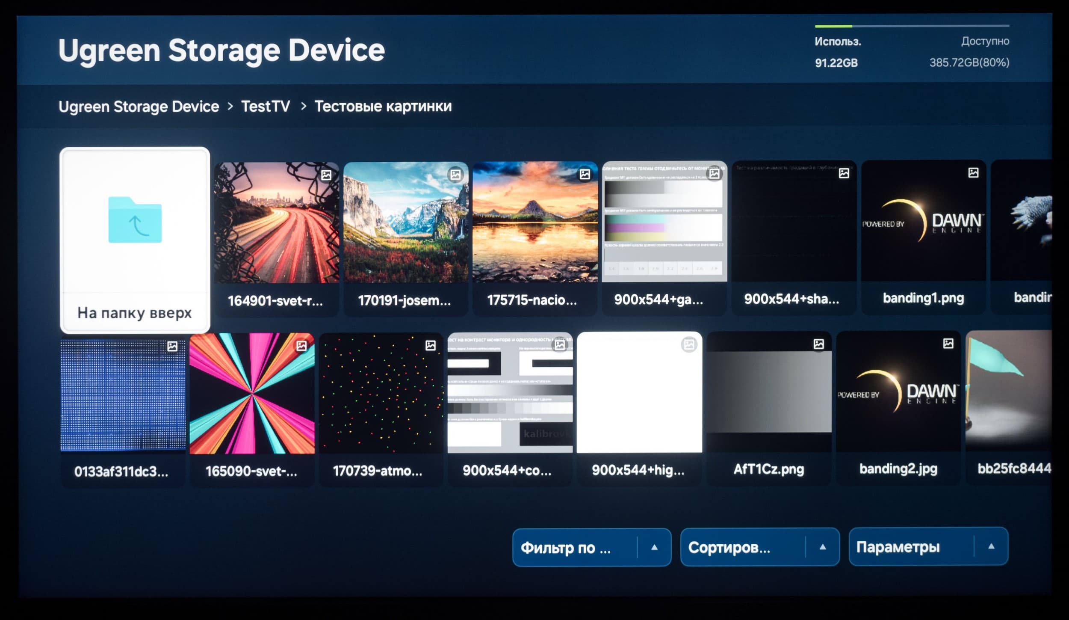Viewport: 1069px width, 620px height.
Task: Click image icon on 165090-svet tile
Action: tap(301, 346)
